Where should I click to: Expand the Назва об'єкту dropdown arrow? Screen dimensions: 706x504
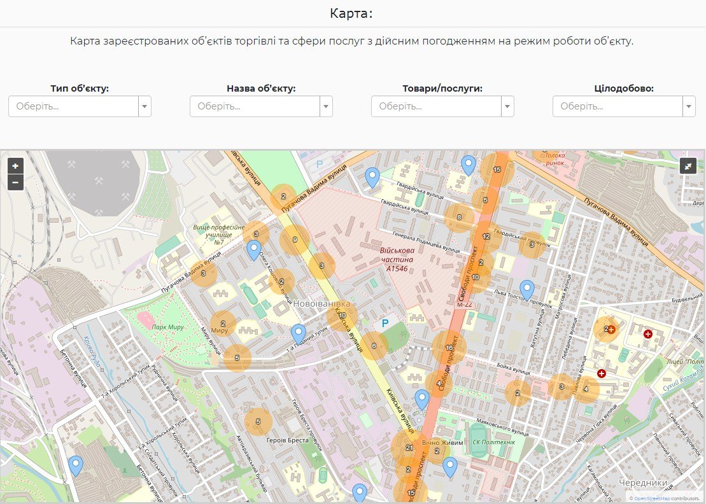tap(326, 106)
